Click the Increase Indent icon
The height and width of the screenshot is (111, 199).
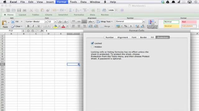tap(96, 26)
